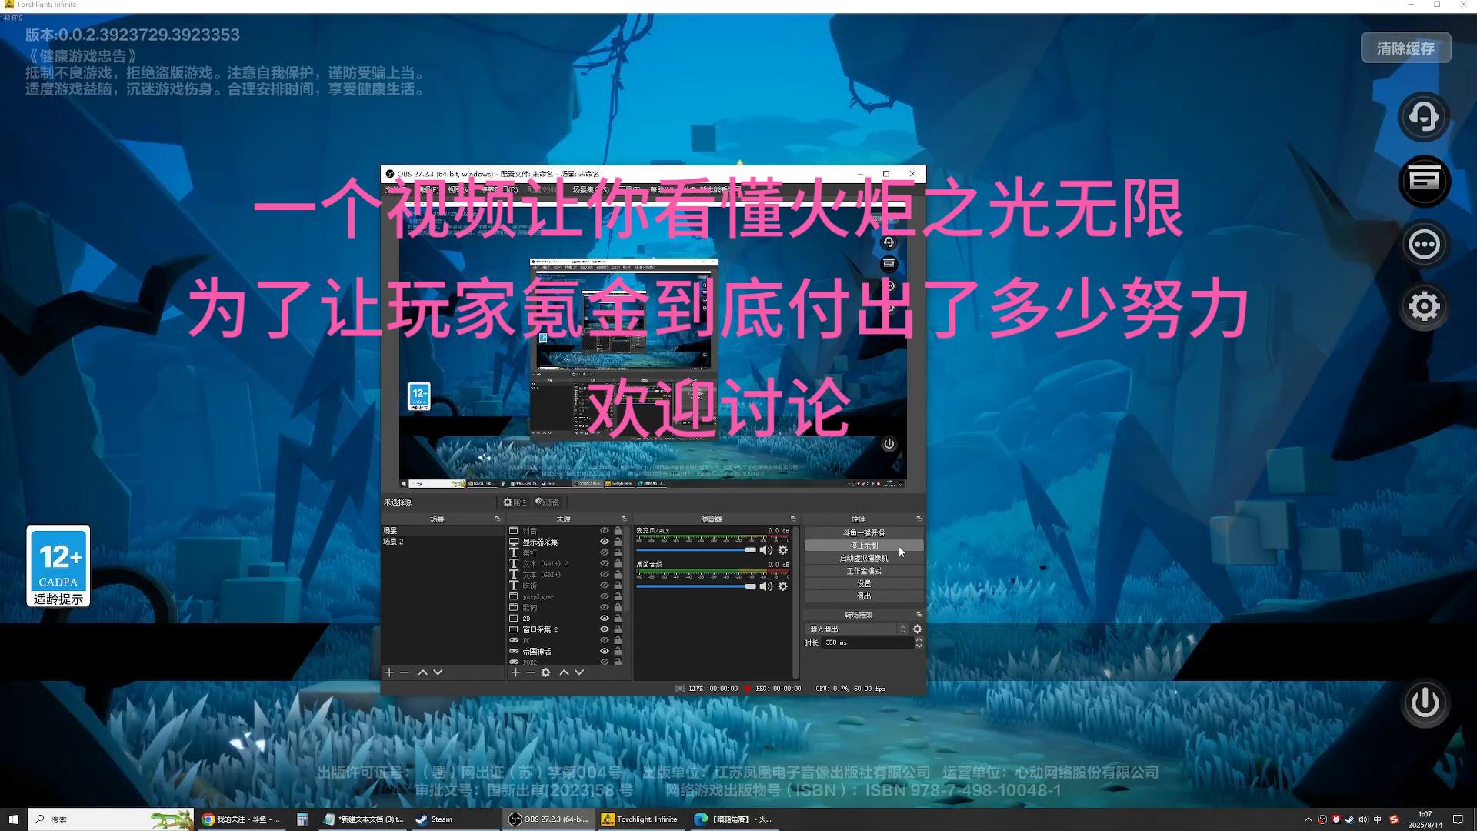The height and width of the screenshot is (831, 1477).
Task: Click the three-dots more options game icon
Action: [x=1424, y=245]
